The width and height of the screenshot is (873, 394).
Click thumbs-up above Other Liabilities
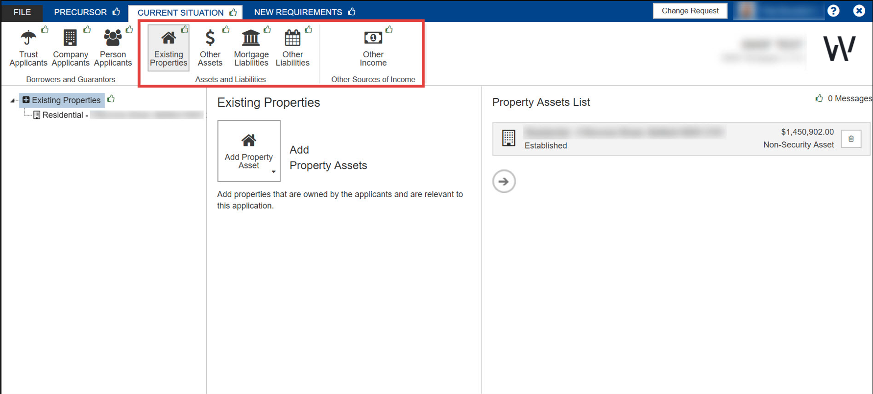click(309, 30)
